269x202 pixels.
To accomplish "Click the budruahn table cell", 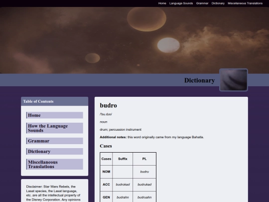I will (144, 198).
